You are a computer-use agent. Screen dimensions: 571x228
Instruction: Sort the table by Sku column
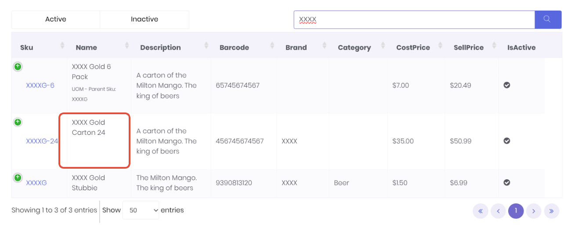click(62, 45)
